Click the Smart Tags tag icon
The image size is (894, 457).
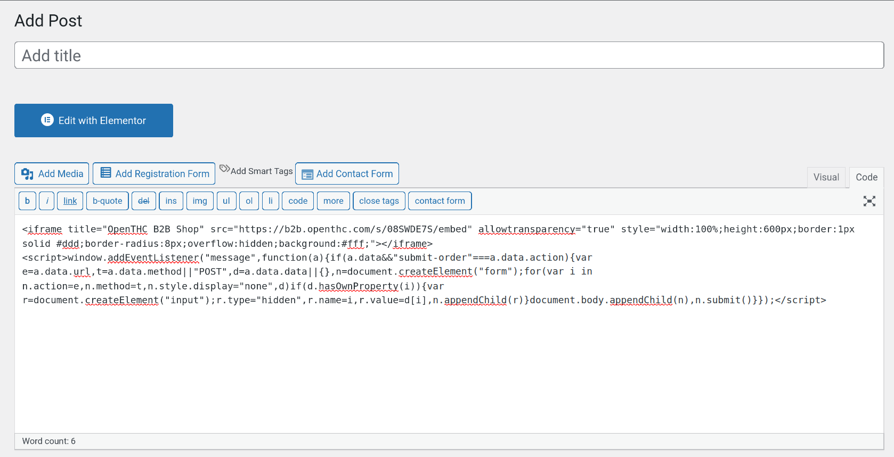pos(225,169)
